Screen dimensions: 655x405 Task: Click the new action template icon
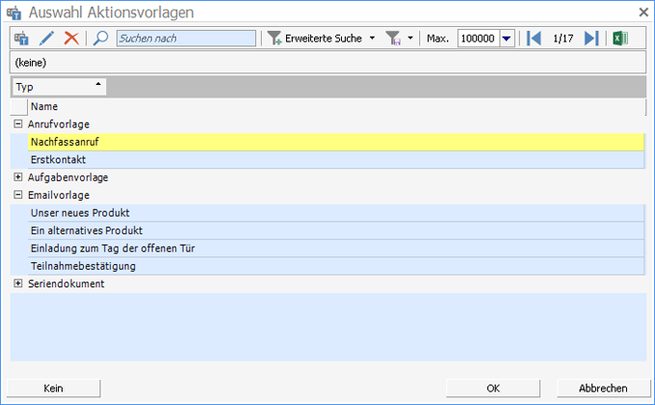(x=21, y=39)
